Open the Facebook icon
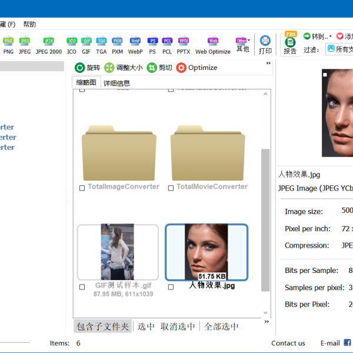This screenshot has height=353, width=353. 347,342
